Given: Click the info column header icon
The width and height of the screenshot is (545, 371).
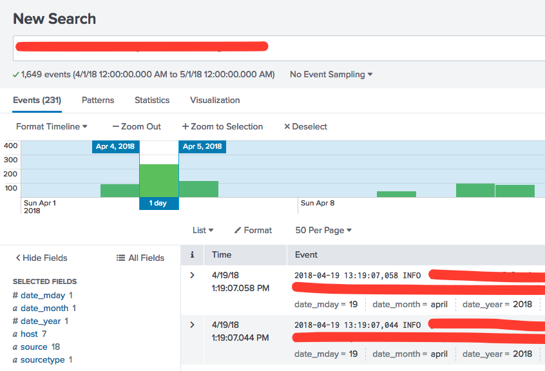Looking at the screenshot, I should click(192, 255).
